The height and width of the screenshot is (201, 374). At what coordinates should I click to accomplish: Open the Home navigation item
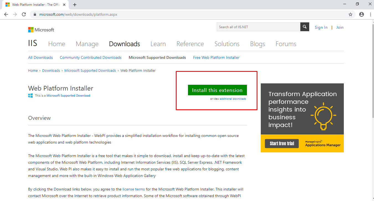point(57,44)
